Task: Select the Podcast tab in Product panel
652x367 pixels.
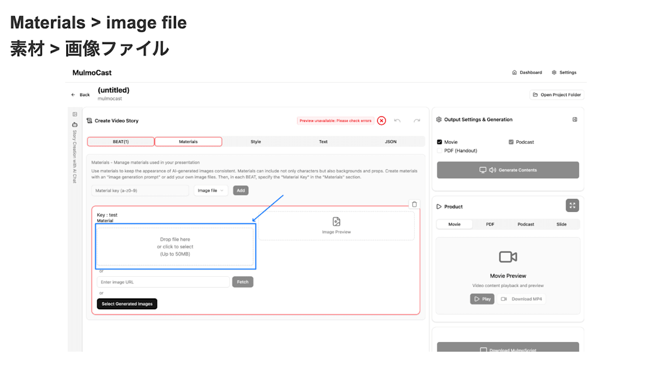Action: [525, 223]
